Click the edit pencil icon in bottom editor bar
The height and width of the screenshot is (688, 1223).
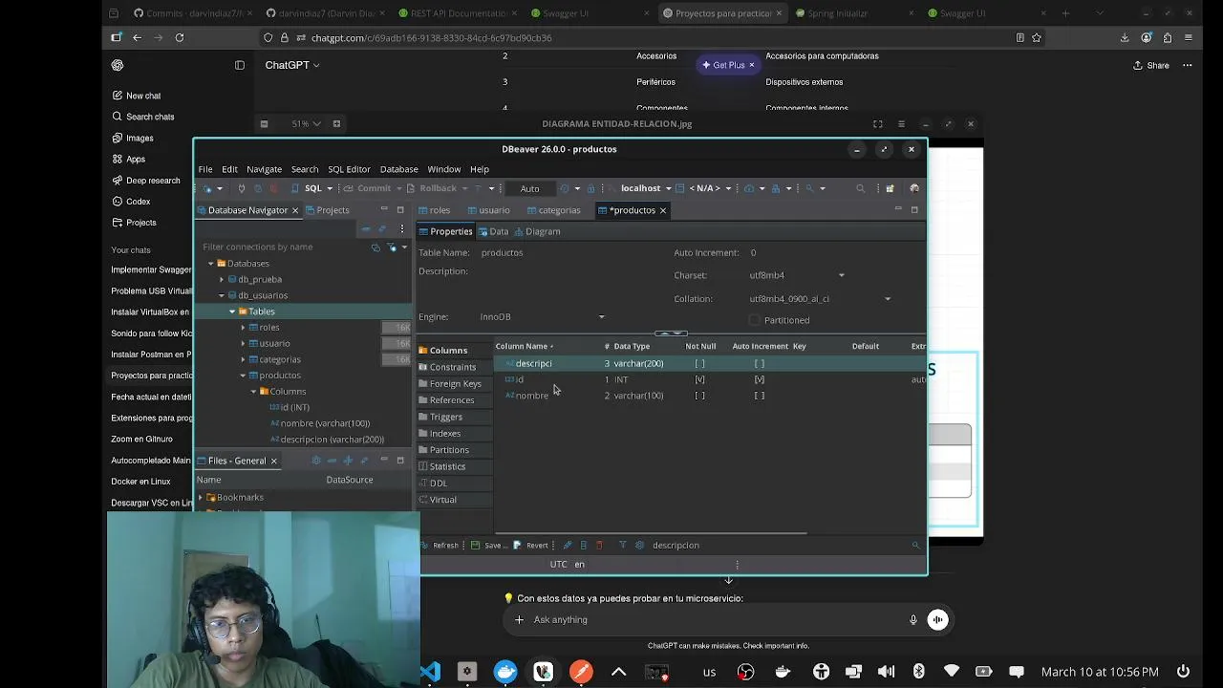(x=568, y=546)
